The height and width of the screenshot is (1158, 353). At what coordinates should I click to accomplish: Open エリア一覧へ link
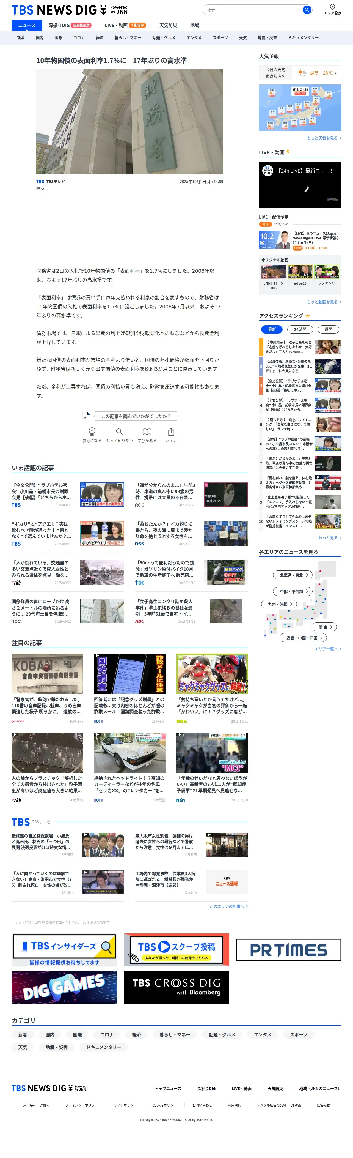328,649
